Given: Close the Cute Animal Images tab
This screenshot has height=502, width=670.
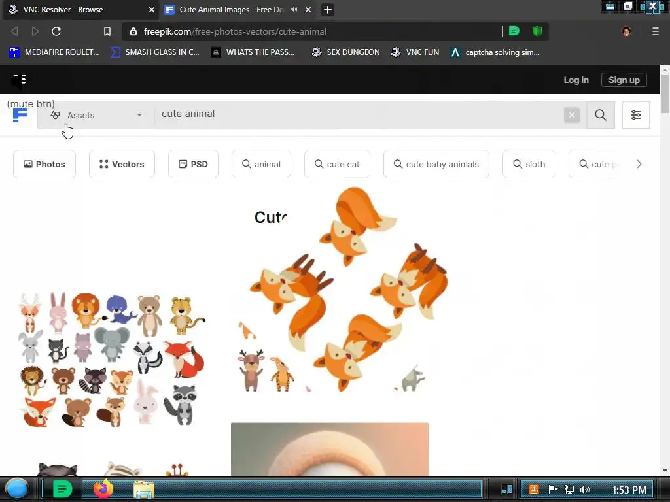Looking at the screenshot, I should click(x=308, y=9).
